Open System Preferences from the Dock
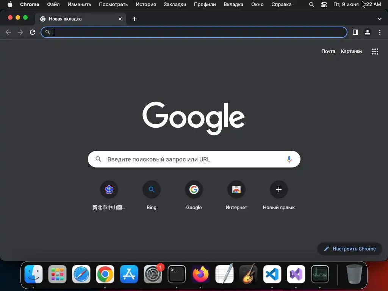Screen dimensions: 388x291 [x=153, y=274]
